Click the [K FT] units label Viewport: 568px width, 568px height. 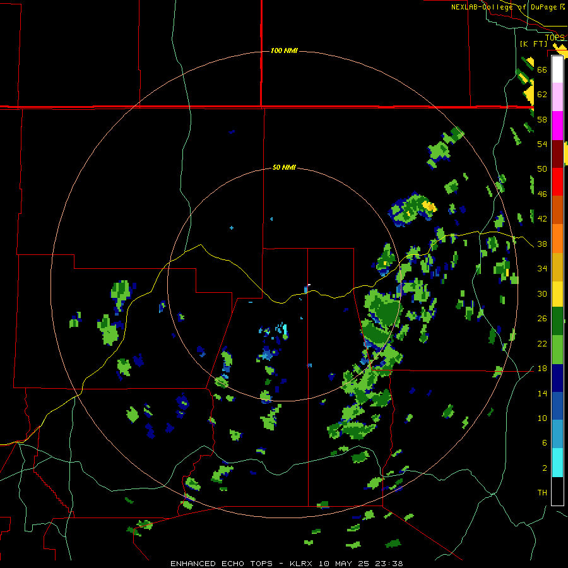click(x=533, y=44)
